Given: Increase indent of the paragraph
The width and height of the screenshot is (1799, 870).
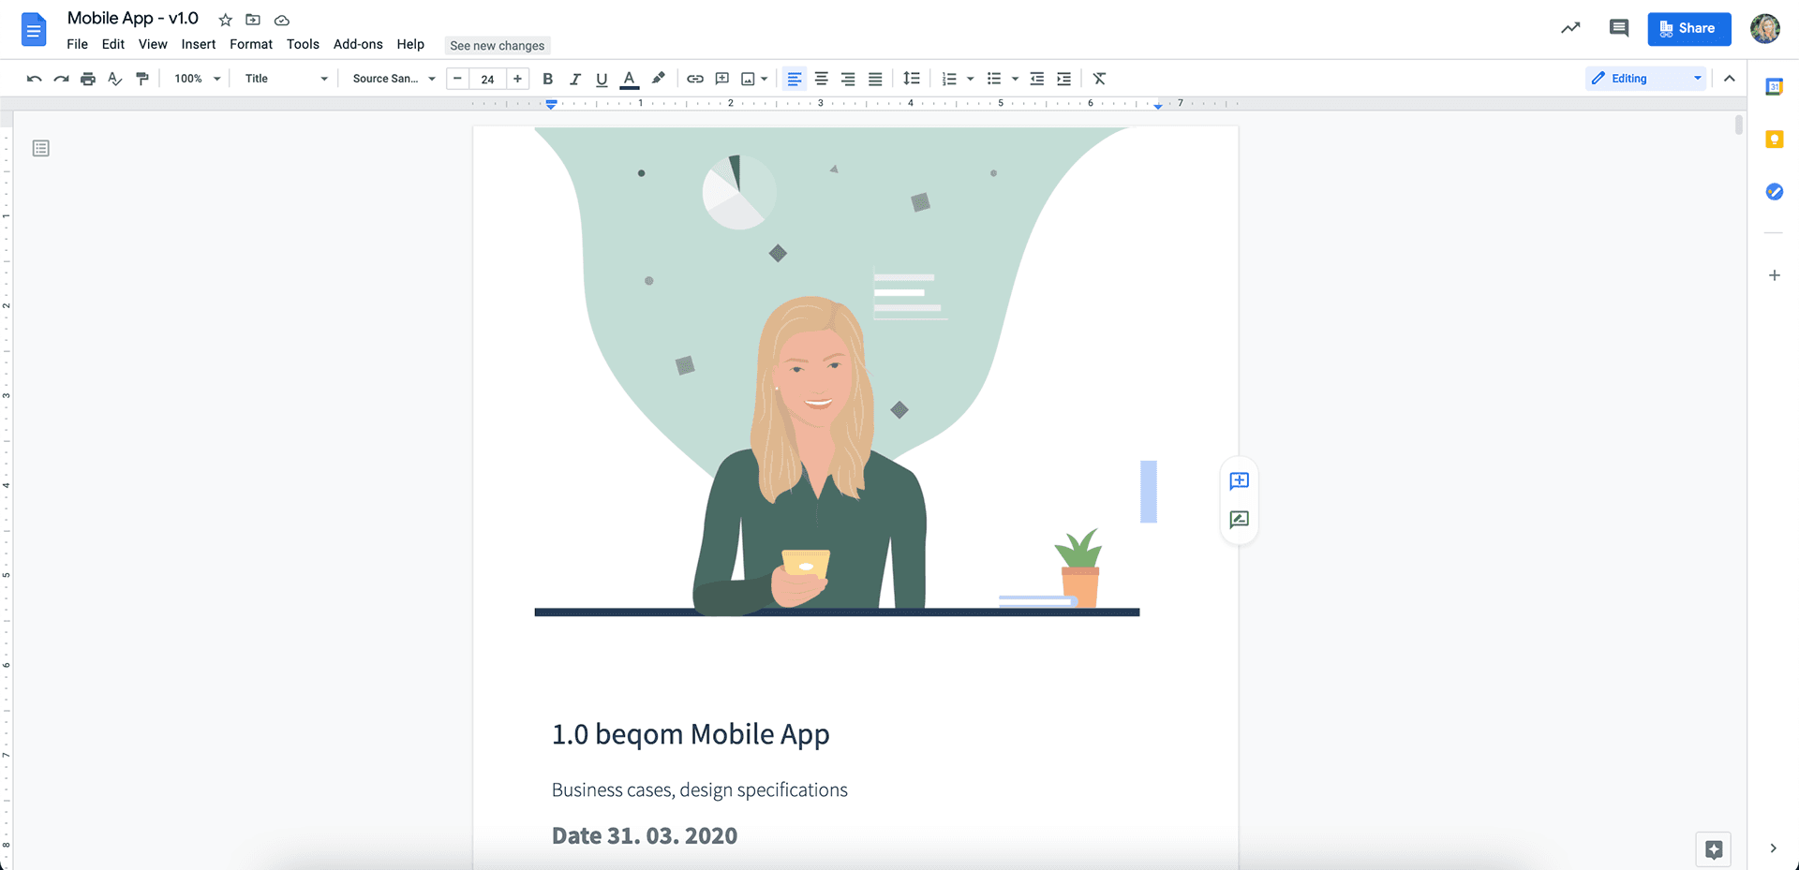Looking at the screenshot, I should [1064, 79].
